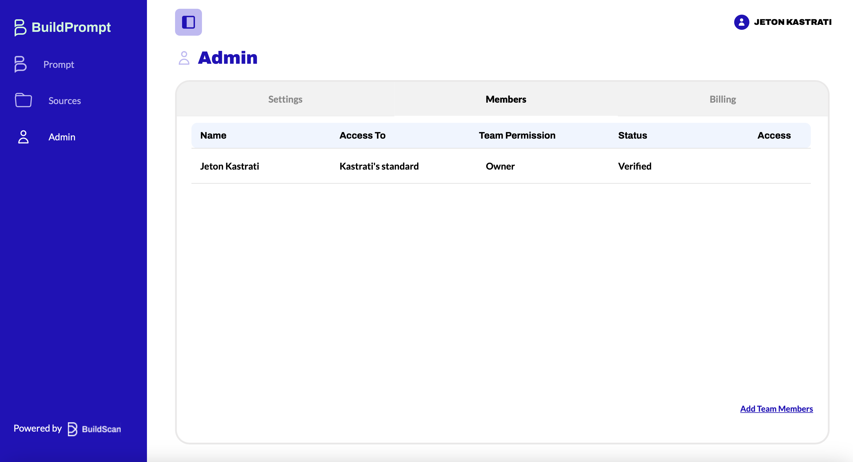Click the Name column header
Screen dimensions: 853x462
tap(213, 135)
